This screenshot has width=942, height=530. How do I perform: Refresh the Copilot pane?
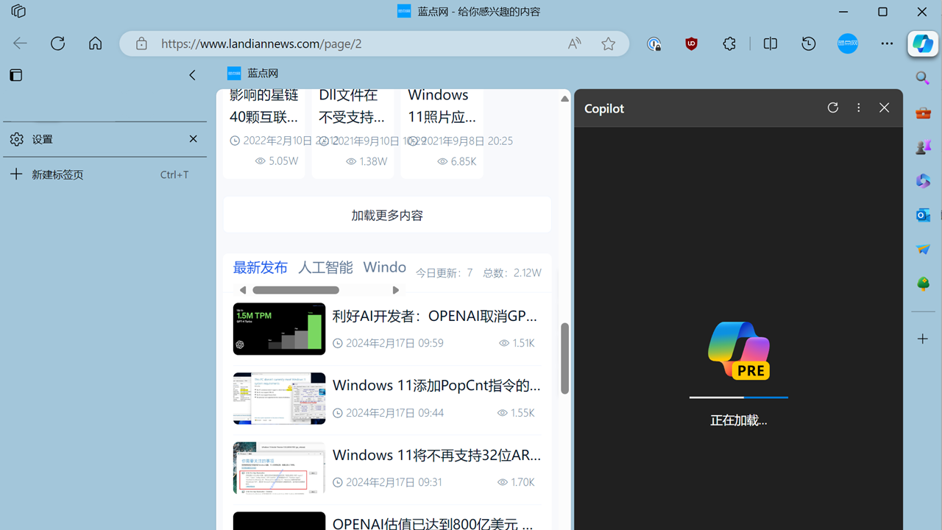(x=832, y=107)
